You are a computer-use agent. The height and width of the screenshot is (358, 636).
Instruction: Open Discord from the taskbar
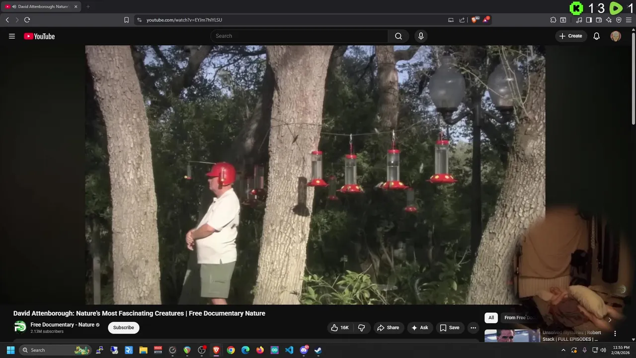pyautogui.click(x=304, y=350)
